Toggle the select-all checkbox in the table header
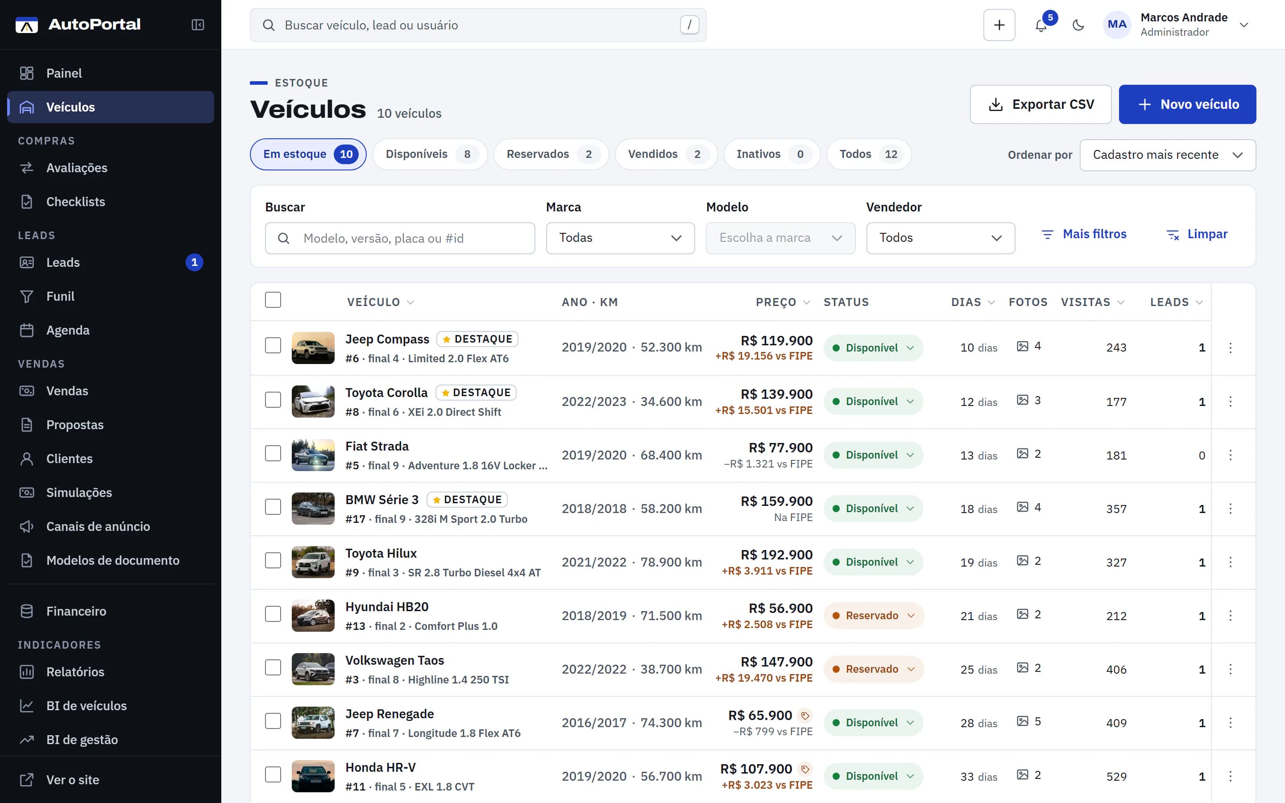1285x803 pixels. pos(273,300)
